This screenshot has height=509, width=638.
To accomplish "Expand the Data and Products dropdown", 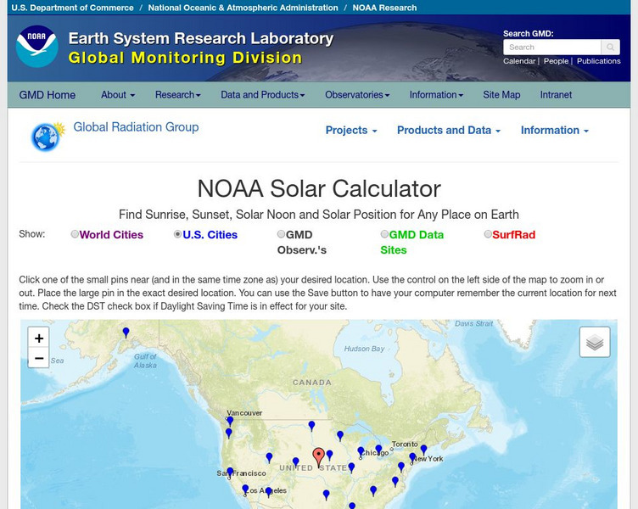I will (262, 95).
